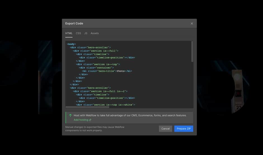Switch to the HTML tab
This screenshot has height=155, width=263.
(69, 33)
